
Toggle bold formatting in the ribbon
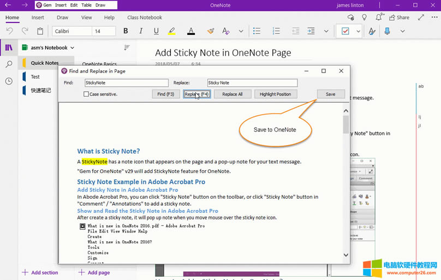pyautogui.click(x=126, y=31)
